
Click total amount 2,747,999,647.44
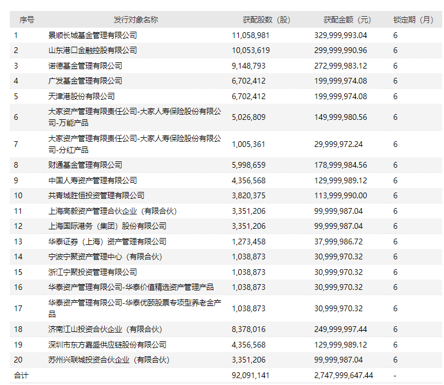click(344, 376)
